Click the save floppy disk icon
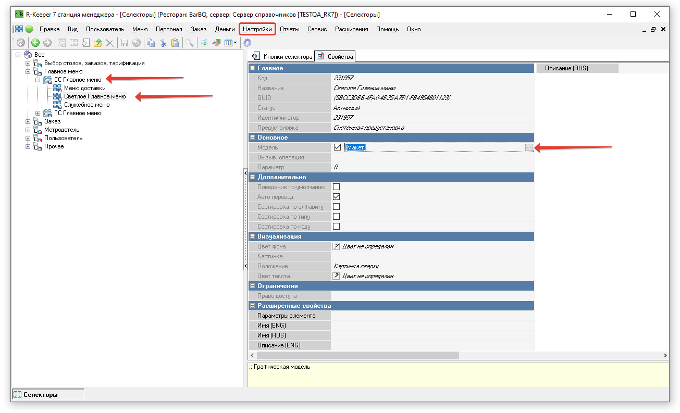The image size is (680, 413). (x=125, y=43)
